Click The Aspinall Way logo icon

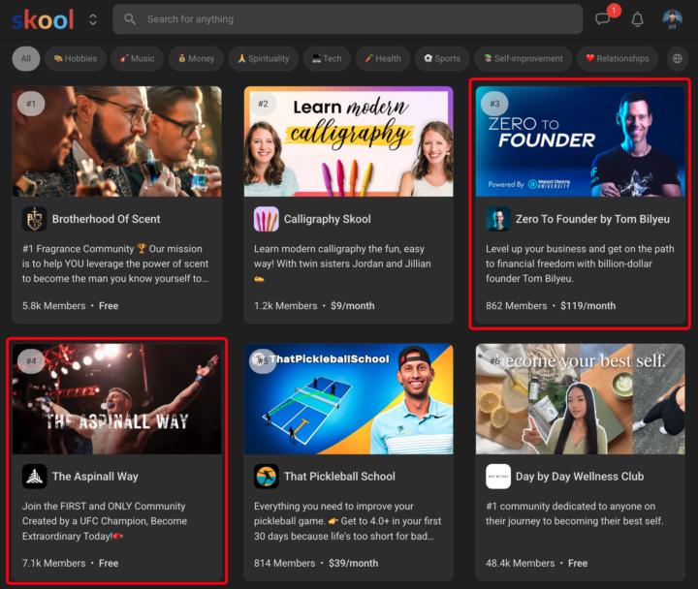coord(34,477)
